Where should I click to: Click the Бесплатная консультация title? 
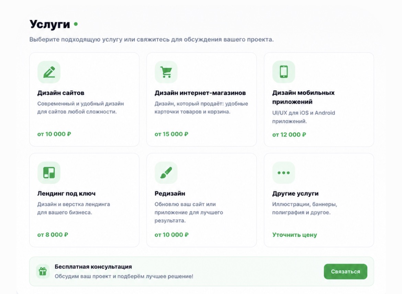93,266
